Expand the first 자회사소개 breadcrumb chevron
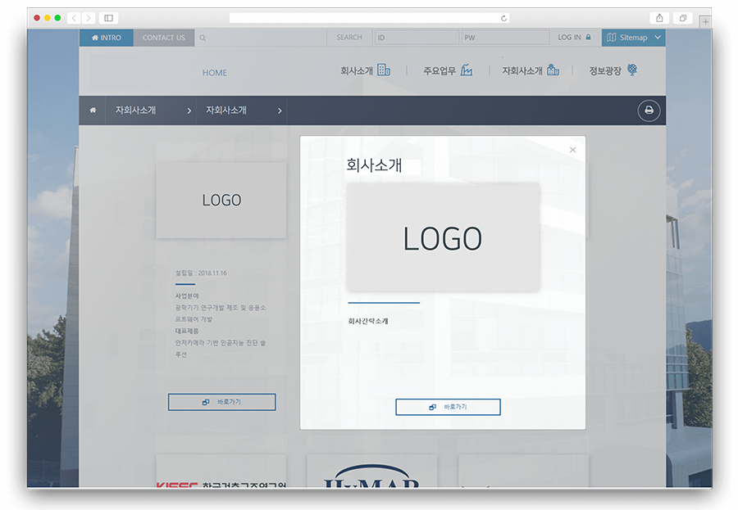738x510 pixels. [189, 111]
